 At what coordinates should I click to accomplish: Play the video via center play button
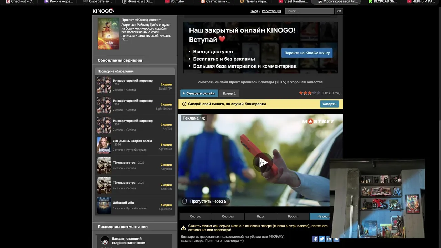pyautogui.click(x=263, y=163)
